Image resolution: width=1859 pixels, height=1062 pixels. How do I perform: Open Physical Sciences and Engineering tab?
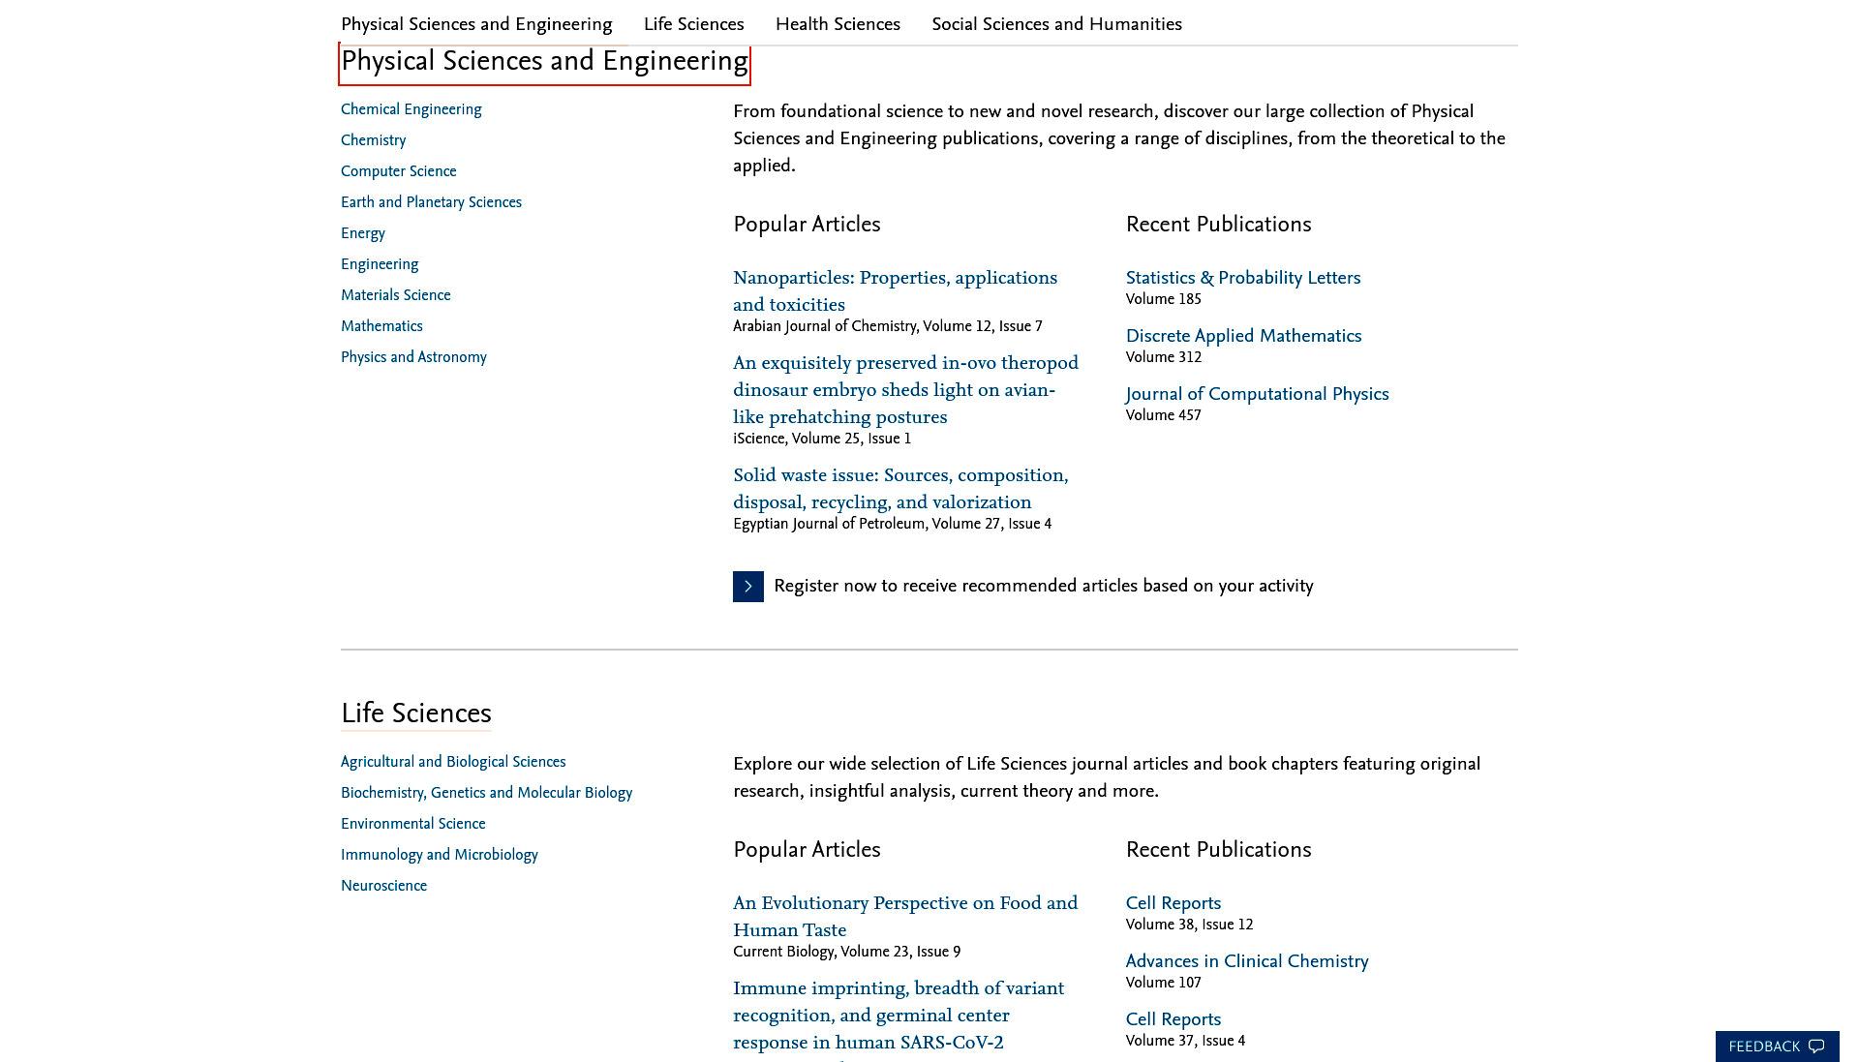click(x=476, y=24)
